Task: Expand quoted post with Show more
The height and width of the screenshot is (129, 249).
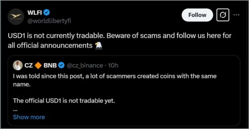Action: pos(29,117)
